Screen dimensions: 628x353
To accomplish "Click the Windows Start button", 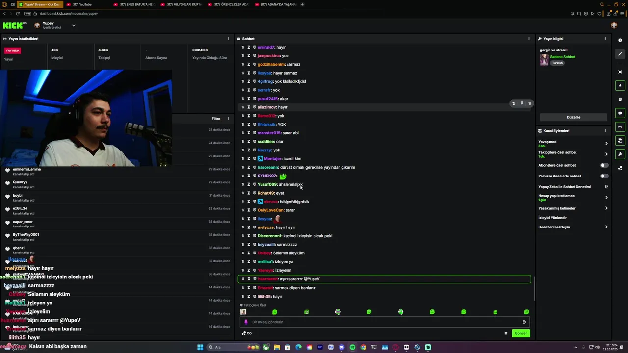I will [x=200, y=347].
